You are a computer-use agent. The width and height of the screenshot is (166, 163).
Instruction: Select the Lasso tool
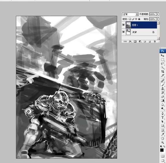tap(163, 63)
